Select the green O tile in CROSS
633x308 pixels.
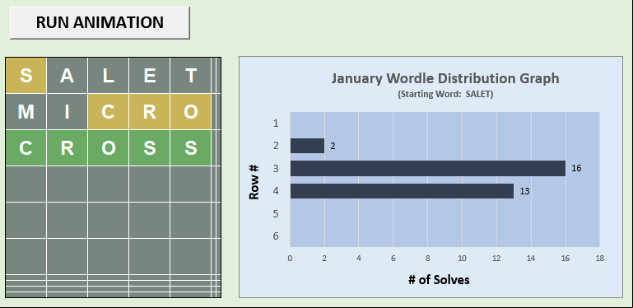point(108,147)
